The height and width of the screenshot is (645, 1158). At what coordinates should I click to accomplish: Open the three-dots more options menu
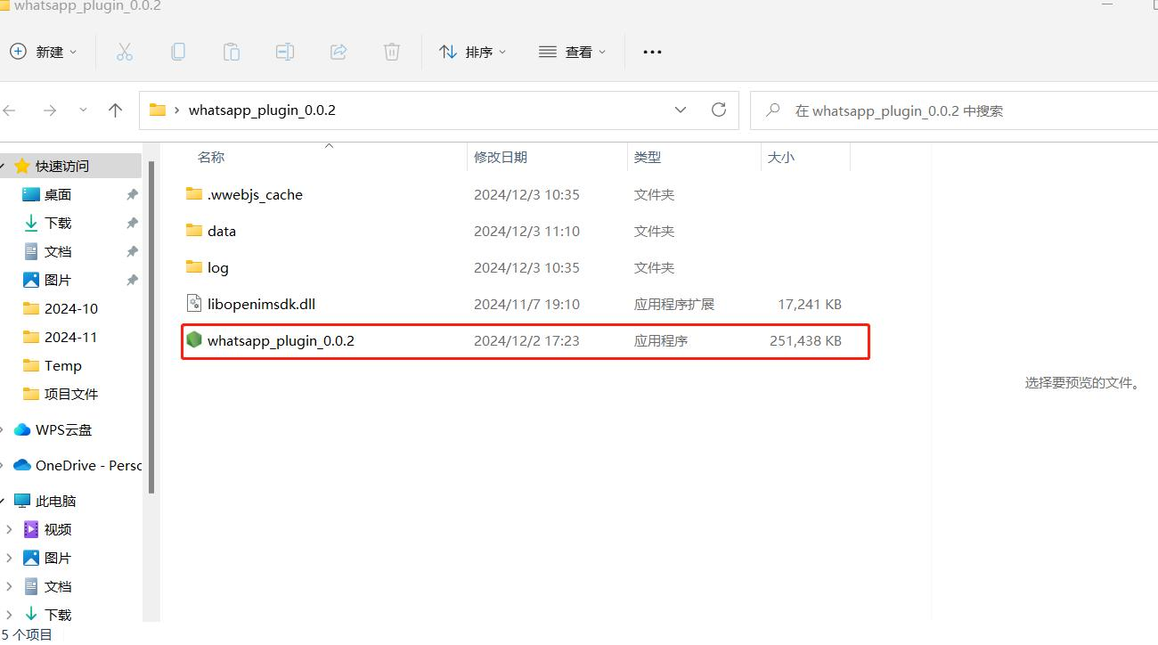click(x=652, y=52)
